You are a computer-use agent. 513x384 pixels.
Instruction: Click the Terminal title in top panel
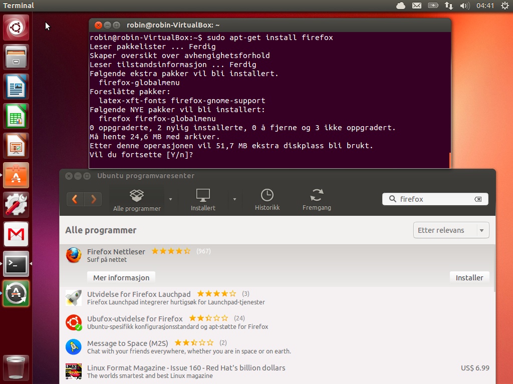[x=19, y=6]
